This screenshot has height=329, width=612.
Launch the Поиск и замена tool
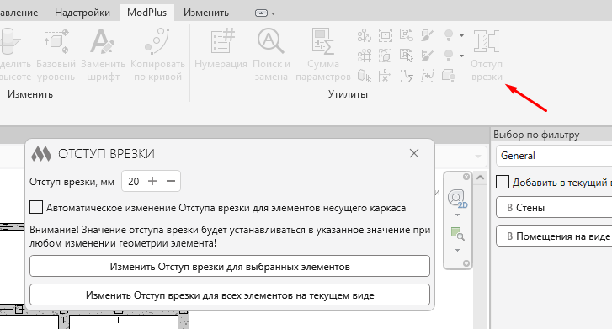click(x=271, y=54)
